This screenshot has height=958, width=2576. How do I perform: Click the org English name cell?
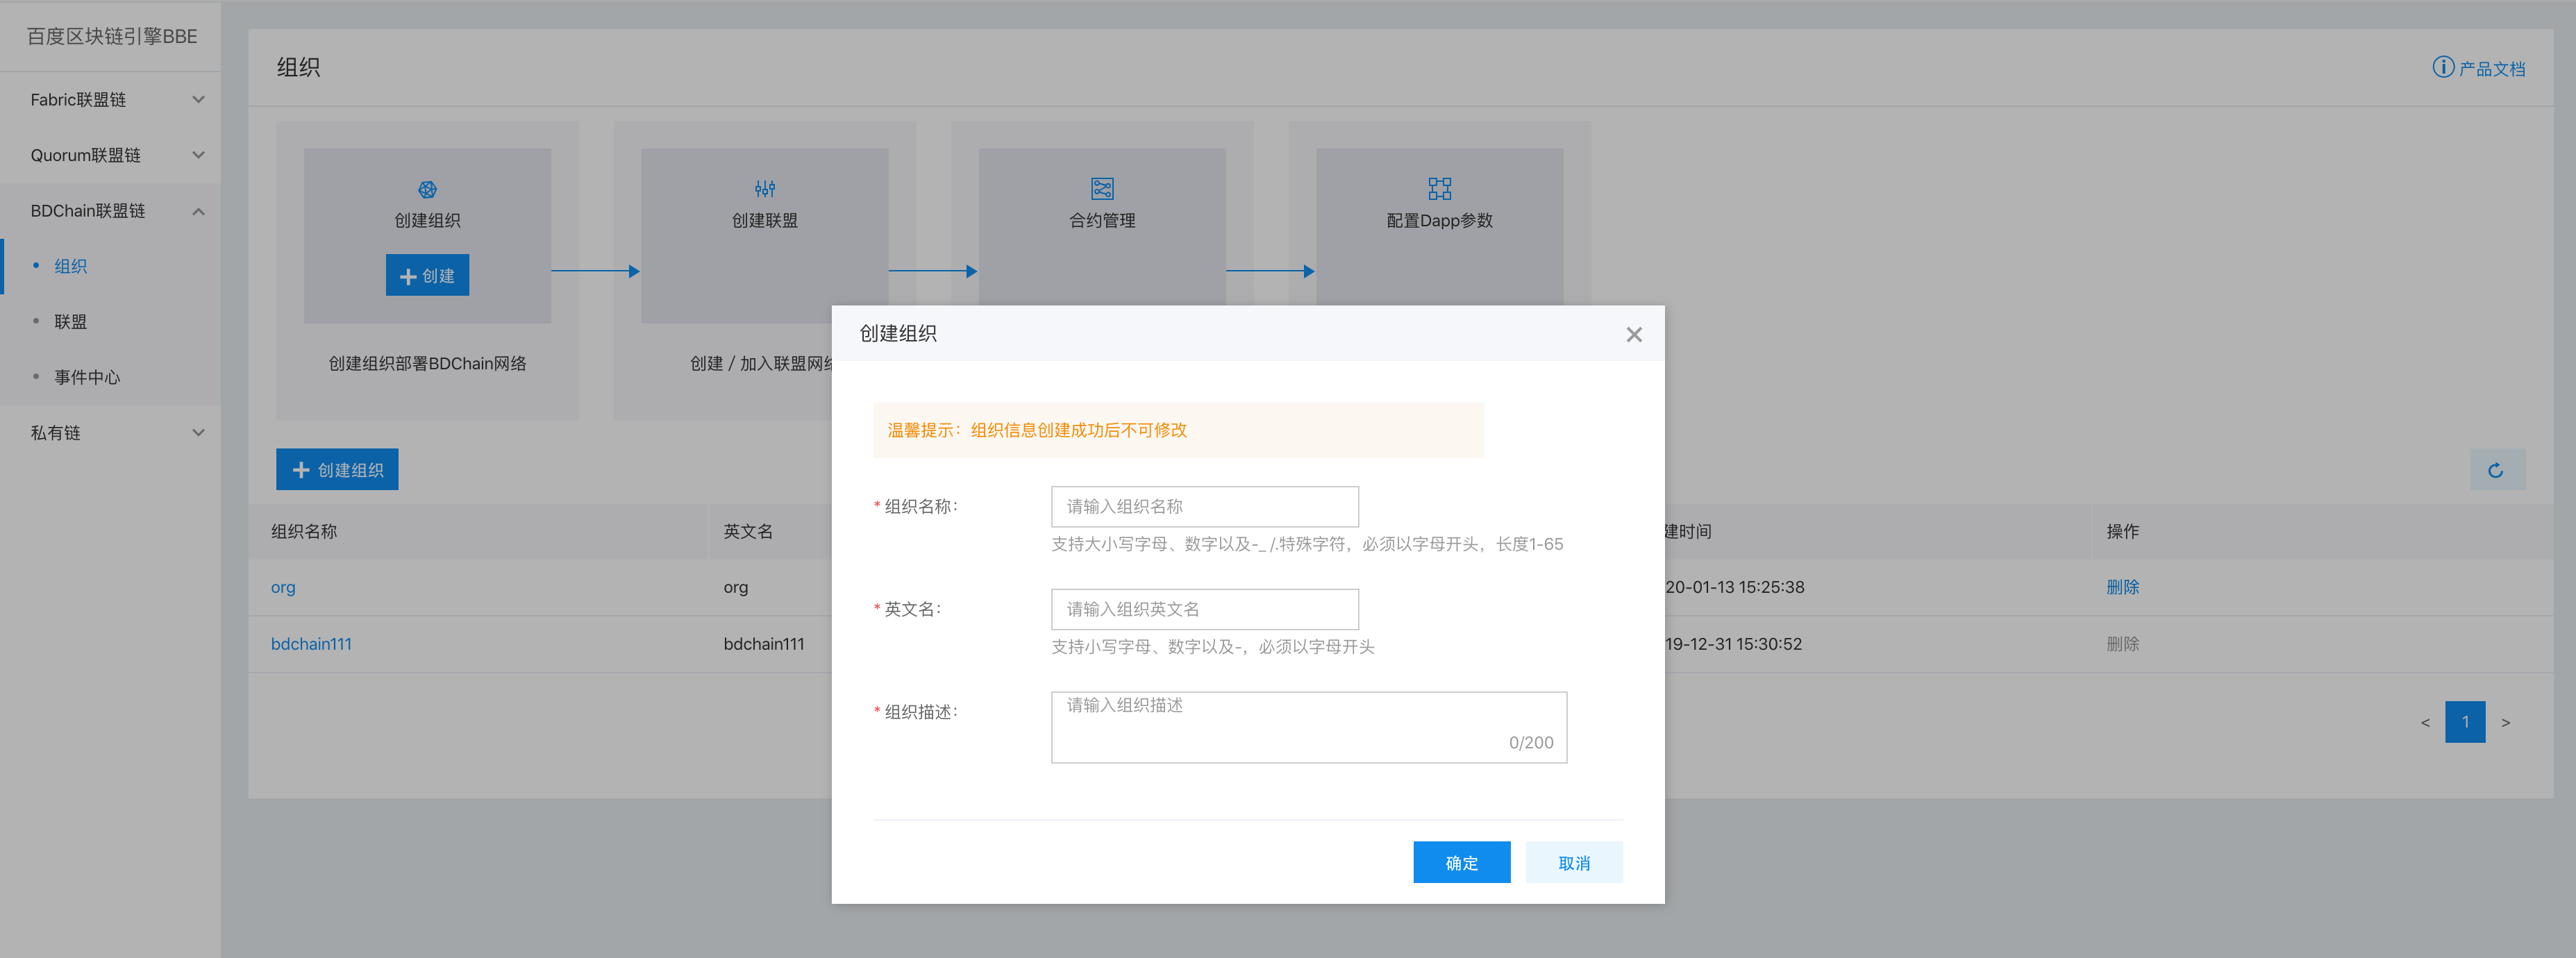pyautogui.click(x=735, y=587)
